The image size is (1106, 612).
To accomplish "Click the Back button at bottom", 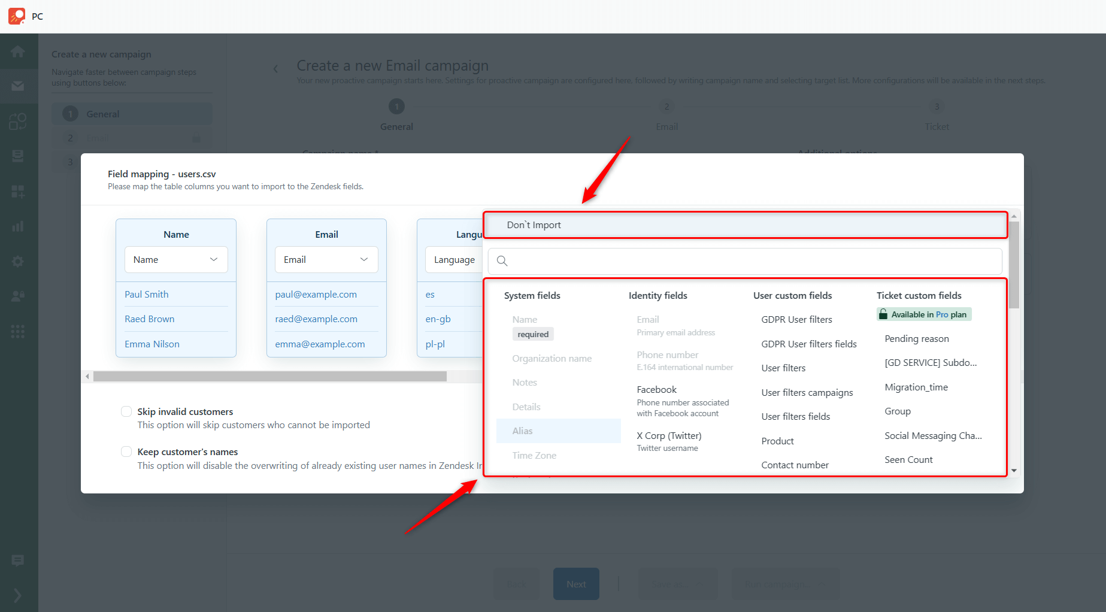I will (x=516, y=584).
